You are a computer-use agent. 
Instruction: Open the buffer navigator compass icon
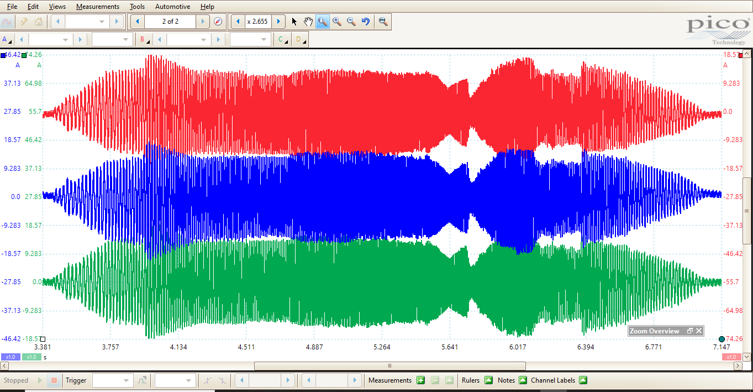tap(218, 22)
